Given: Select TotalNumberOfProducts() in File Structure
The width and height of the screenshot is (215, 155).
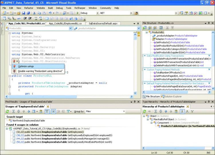Looking at the screenshot, I should (x=170, y=72).
